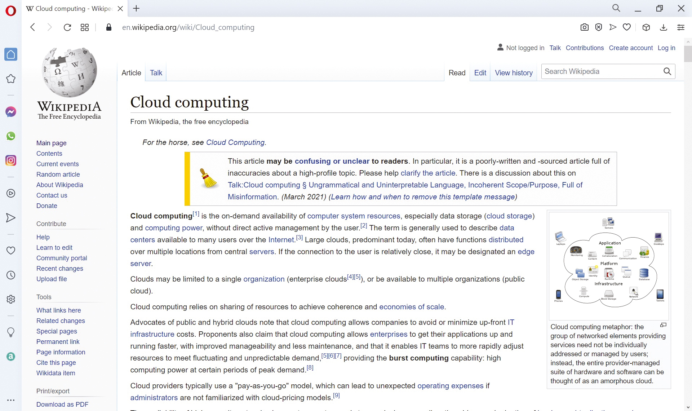Open the horse Cloud Computing link
Screen dimensions: 692x411
(235, 142)
